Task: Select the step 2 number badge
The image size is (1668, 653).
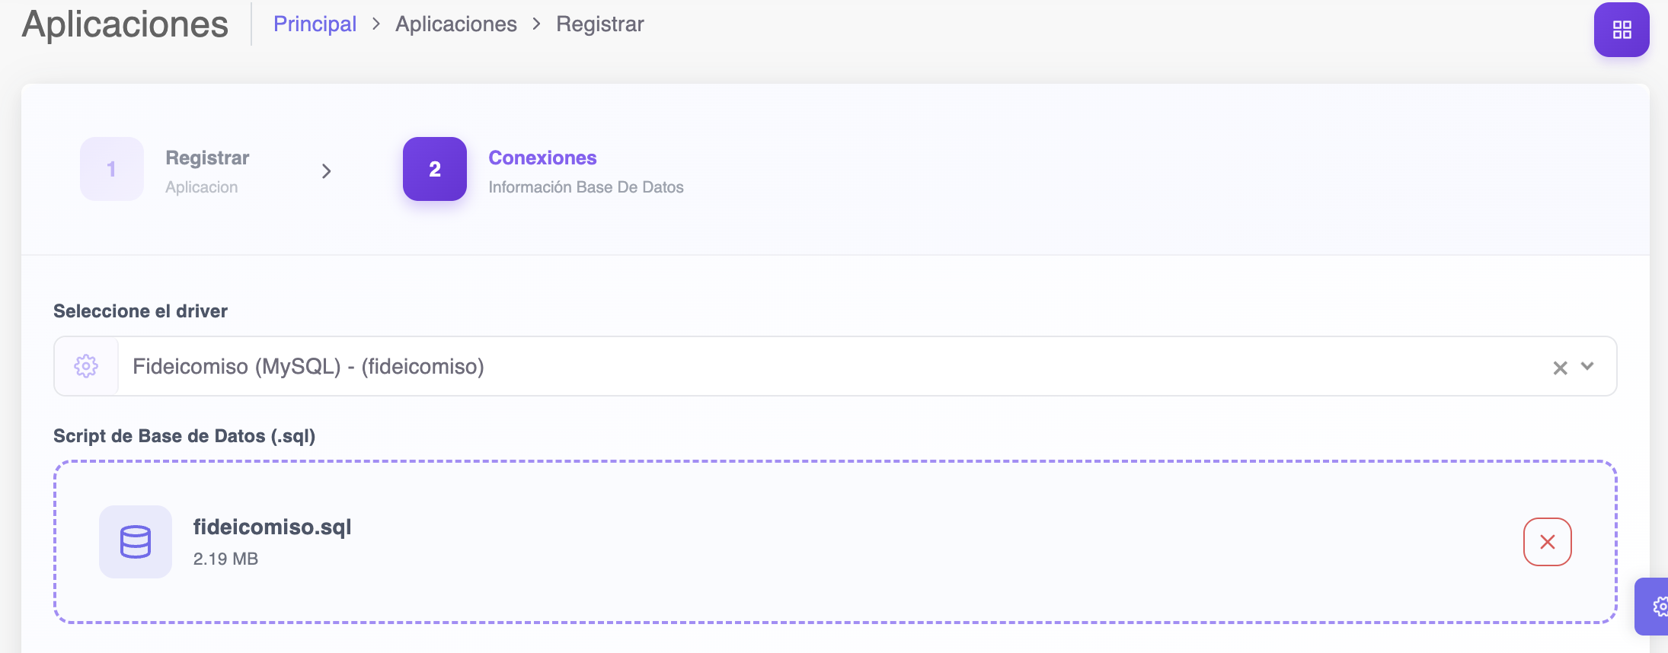Action: [x=435, y=169]
